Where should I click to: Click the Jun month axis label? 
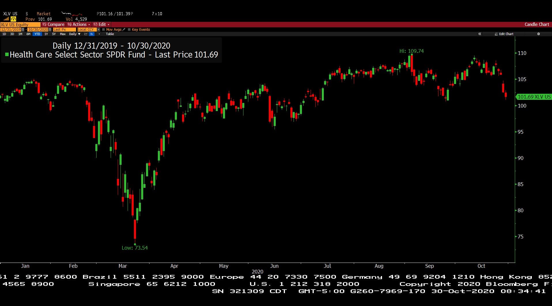[x=274, y=266]
